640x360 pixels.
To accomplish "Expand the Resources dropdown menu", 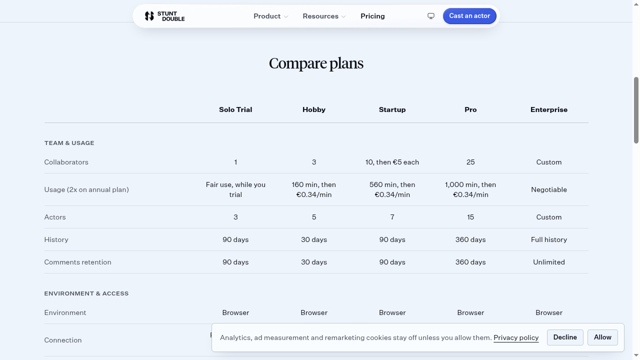I will (x=324, y=16).
